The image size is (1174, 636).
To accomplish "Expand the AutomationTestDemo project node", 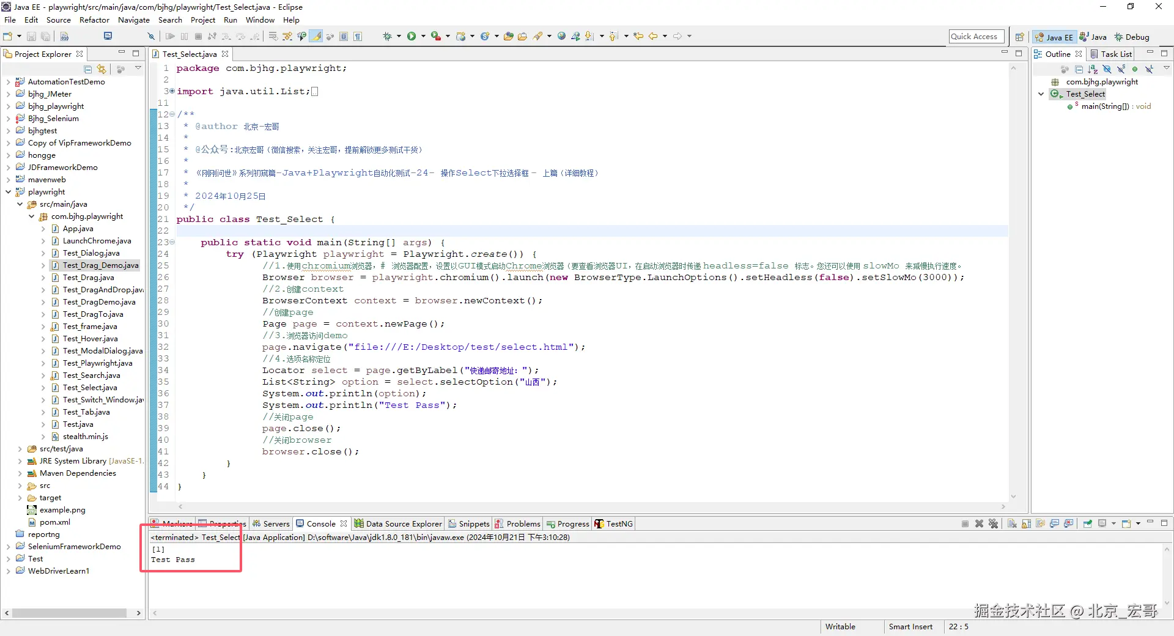I will click(x=8, y=82).
